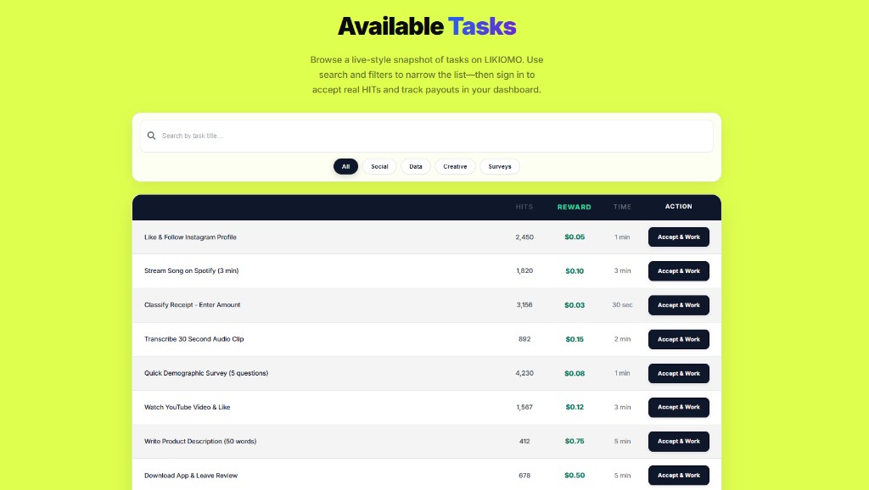
Task: Click the $0.10 reward value
Action: click(x=575, y=271)
